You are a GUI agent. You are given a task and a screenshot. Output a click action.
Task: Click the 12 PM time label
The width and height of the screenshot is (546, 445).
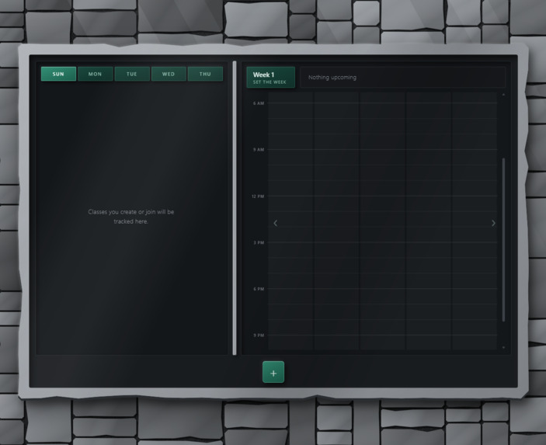[258, 196]
